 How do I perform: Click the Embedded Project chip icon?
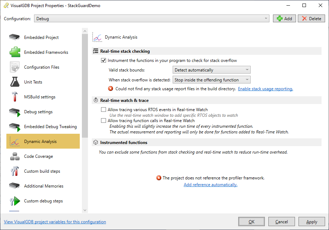[x=15, y=38]
